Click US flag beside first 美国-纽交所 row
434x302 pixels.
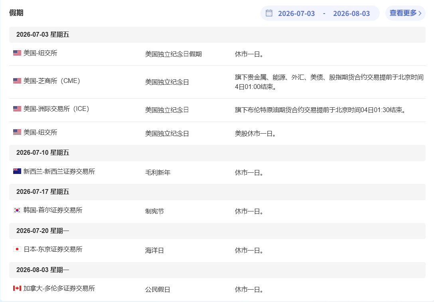pyautogui.click(x=17, y=53)
